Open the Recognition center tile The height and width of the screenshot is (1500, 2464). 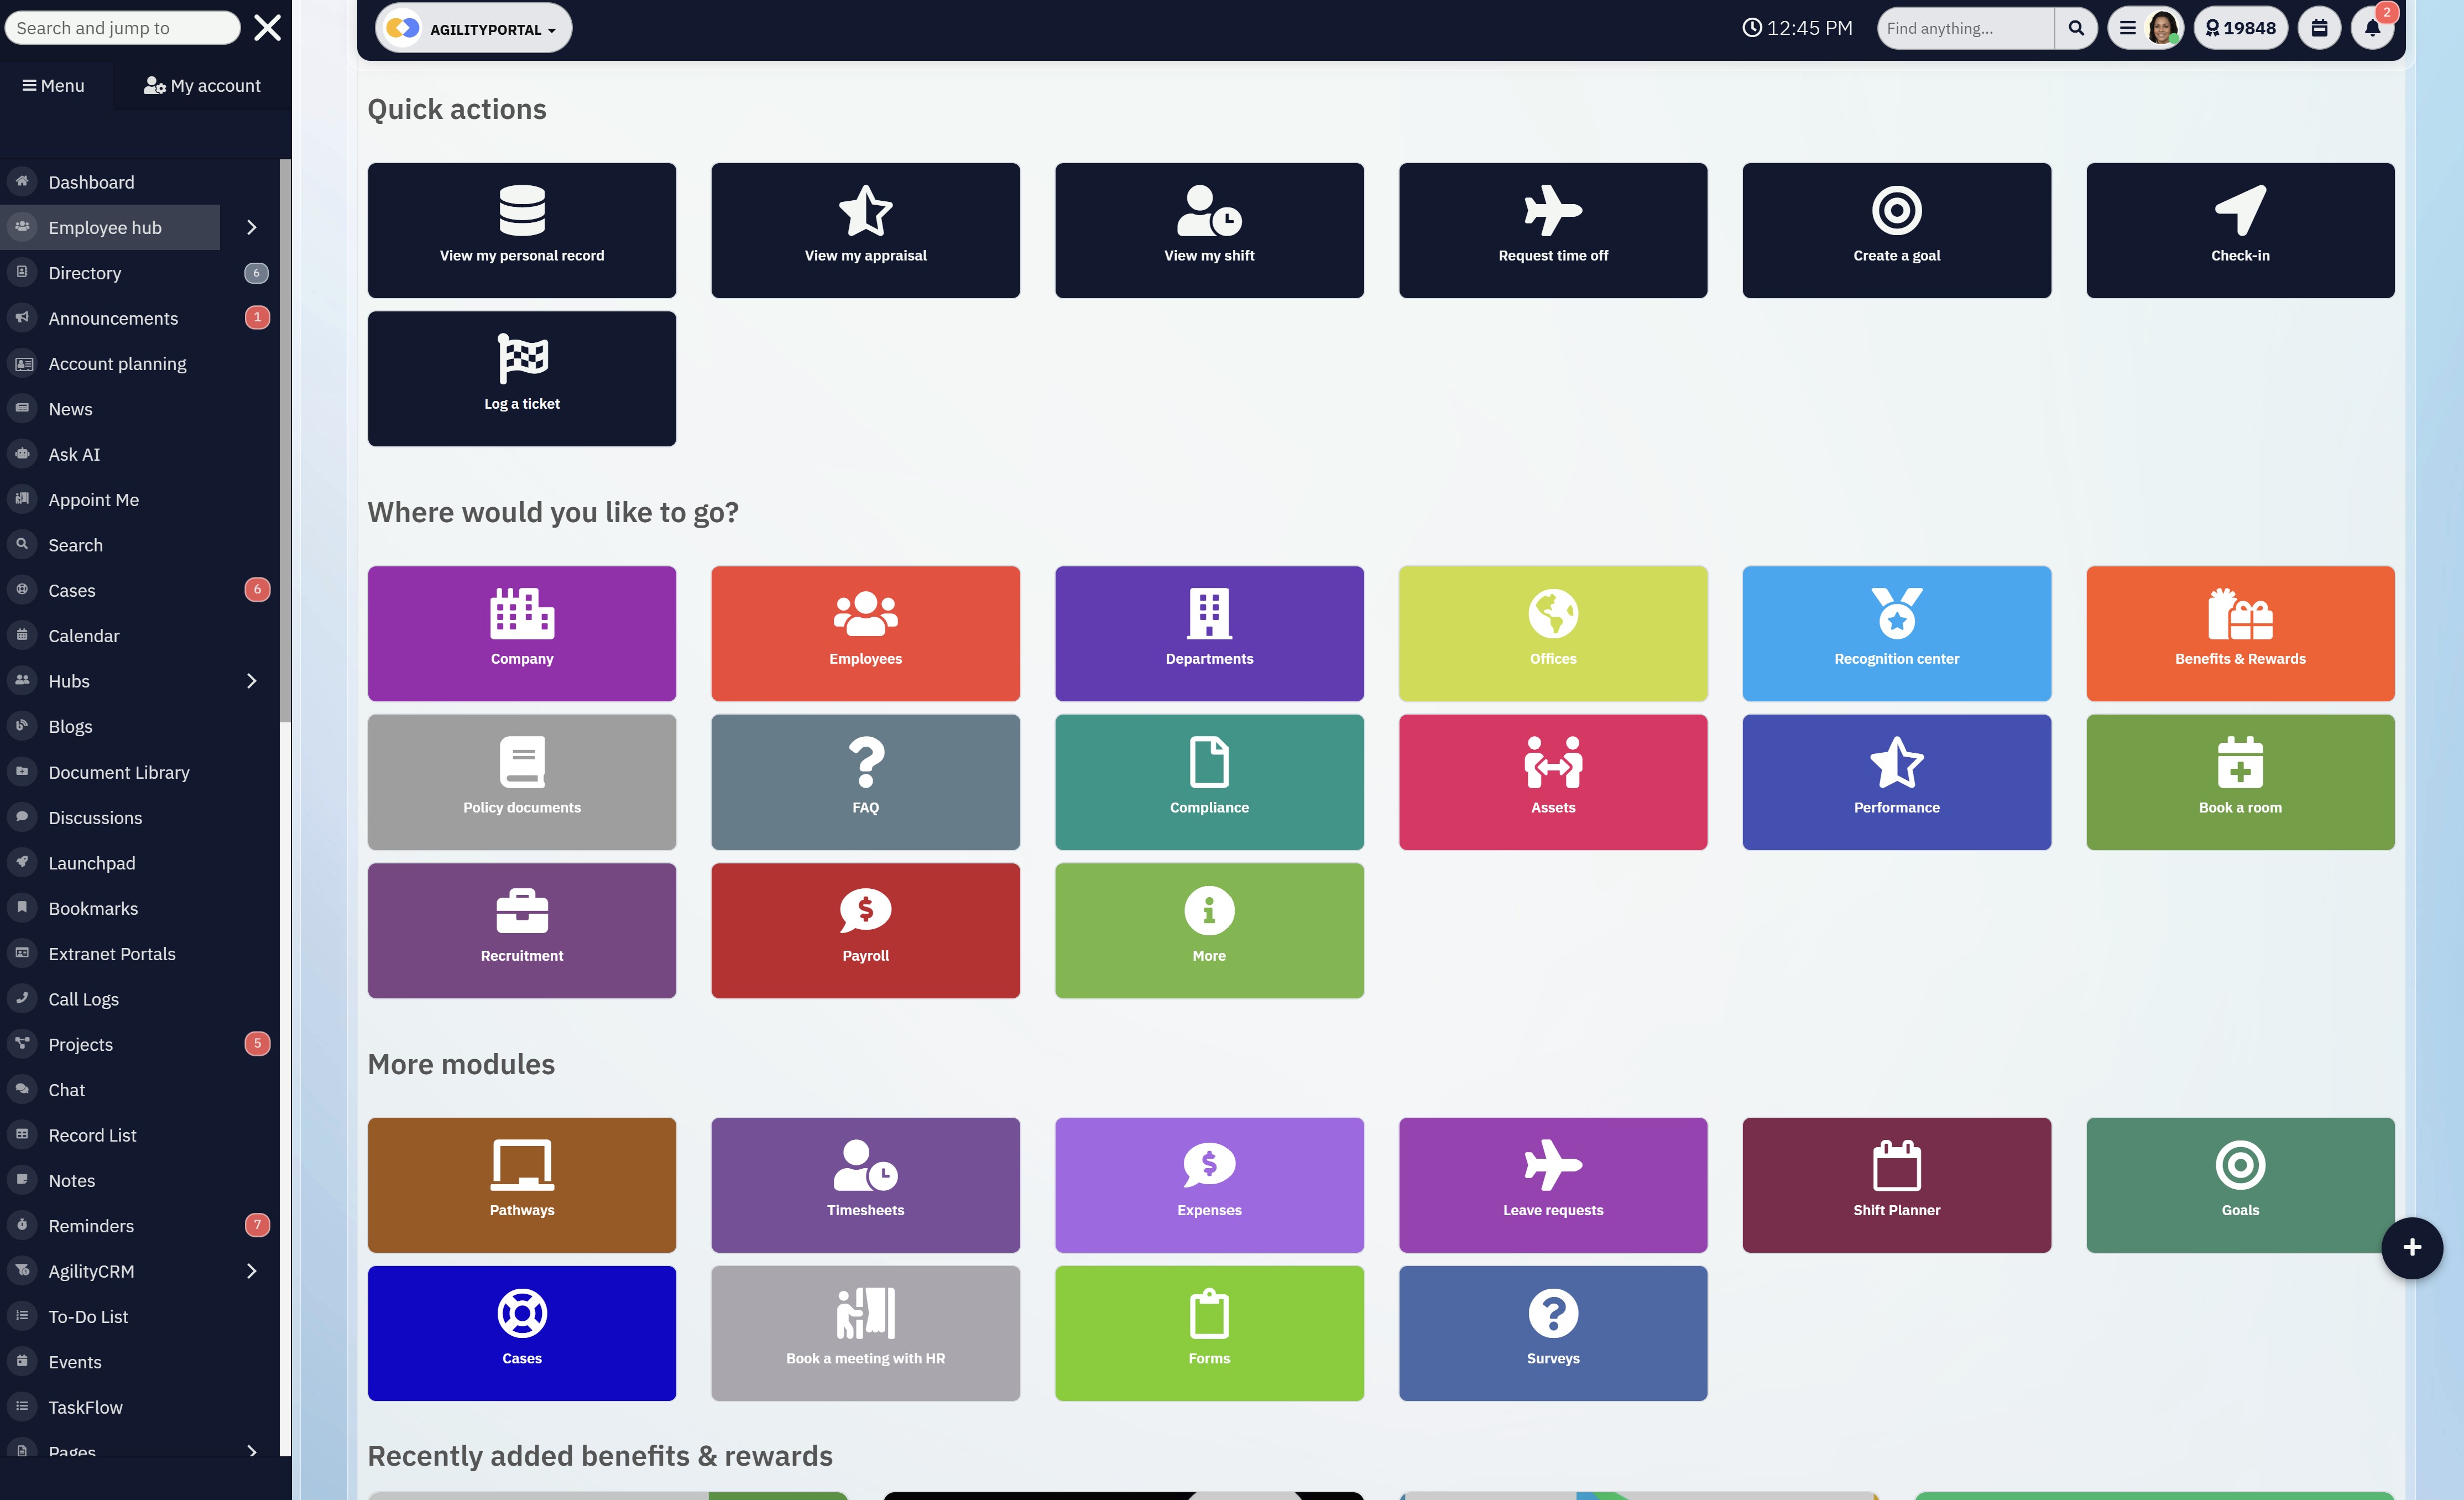point(1896,633)
